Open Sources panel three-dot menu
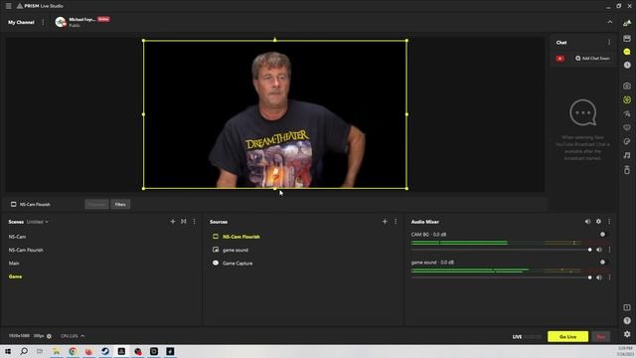Image resolution: width=636 pixels, height=358 pixels. coord(396,222)
